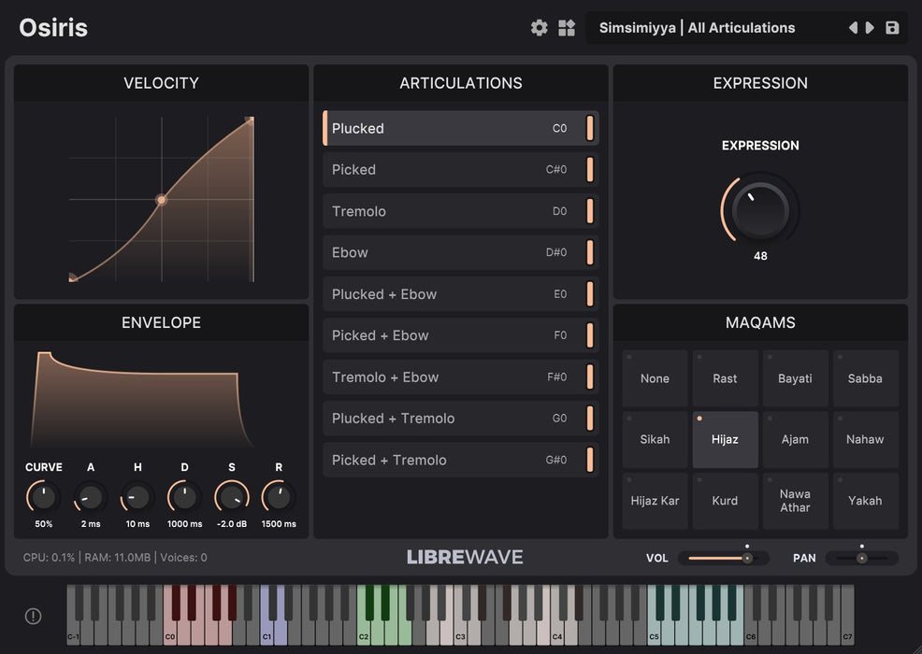Toggle the Picked + Ebow articulation indicator
The width and height of the screenshot is (922, 654).
590,335
